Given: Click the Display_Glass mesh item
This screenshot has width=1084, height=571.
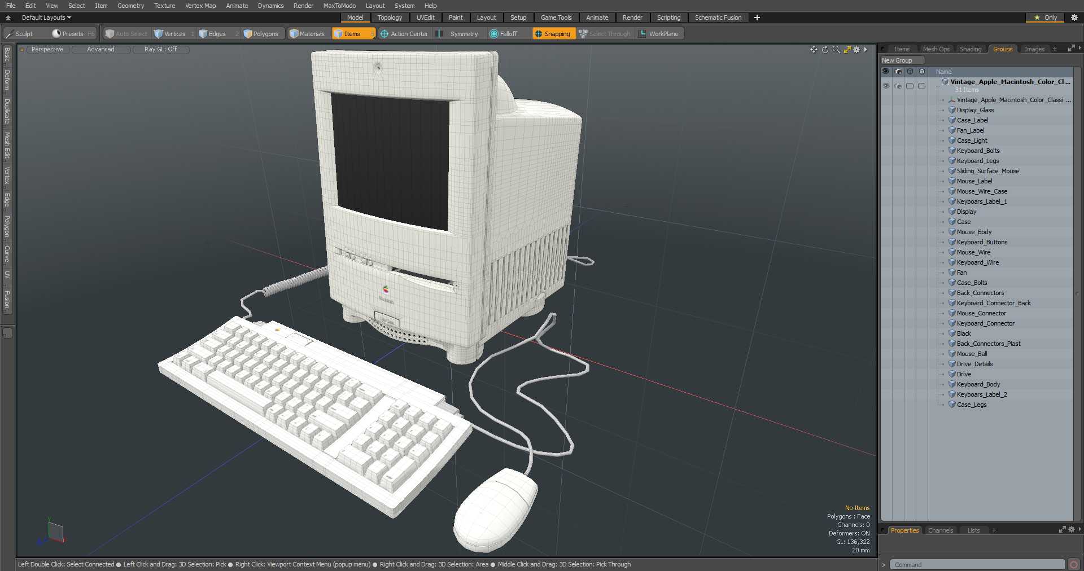Looking at the screenshot, I should 975,110.
